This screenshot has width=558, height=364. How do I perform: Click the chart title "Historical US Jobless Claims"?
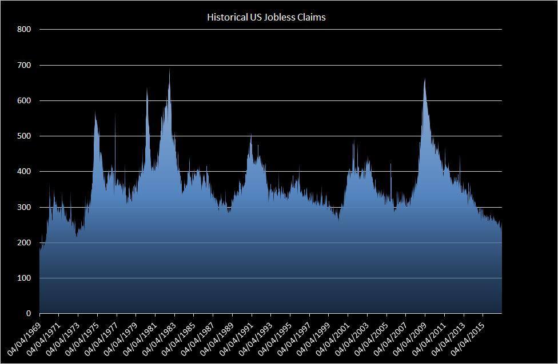(266, 17)
